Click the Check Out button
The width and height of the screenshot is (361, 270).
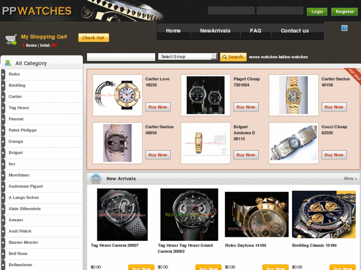[x=93, y=38]
